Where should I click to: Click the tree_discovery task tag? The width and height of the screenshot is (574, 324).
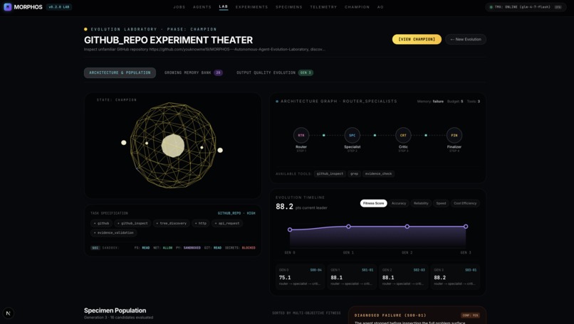pos(172,223)
